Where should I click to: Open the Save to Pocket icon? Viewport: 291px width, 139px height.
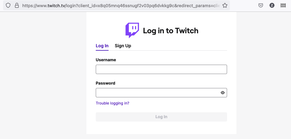click(261, 5)
